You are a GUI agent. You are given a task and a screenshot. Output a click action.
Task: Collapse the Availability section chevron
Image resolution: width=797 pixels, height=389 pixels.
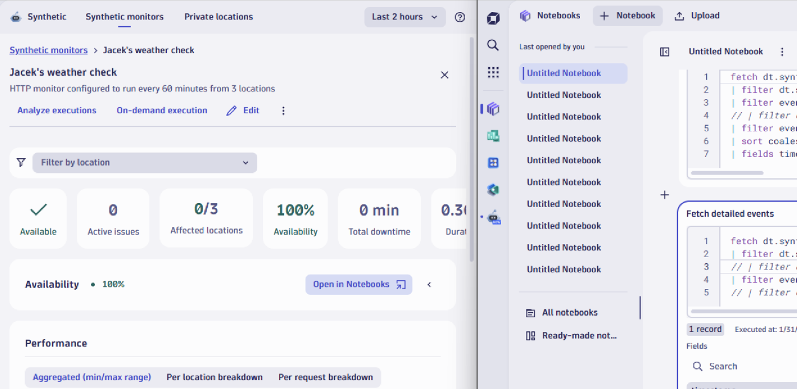tap(429, 284)
